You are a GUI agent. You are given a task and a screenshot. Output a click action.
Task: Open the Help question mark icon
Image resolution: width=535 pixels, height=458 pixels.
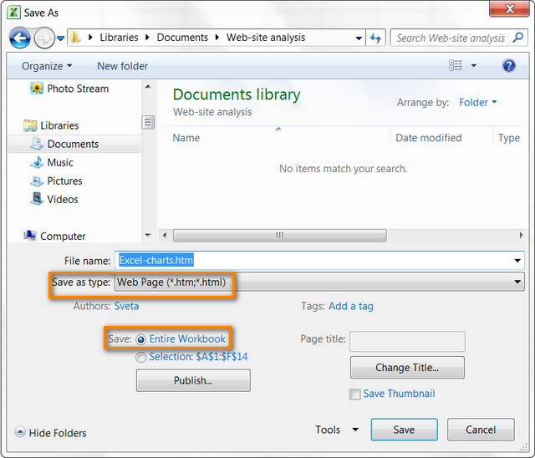pyautogui.click(x=508, y=65)
